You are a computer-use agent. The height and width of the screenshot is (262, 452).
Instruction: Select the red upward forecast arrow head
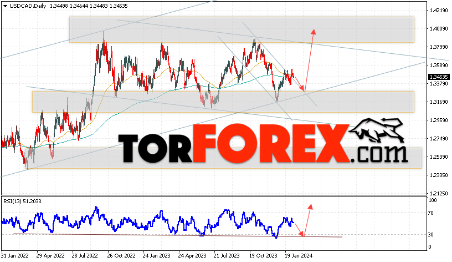click(314, 32)
